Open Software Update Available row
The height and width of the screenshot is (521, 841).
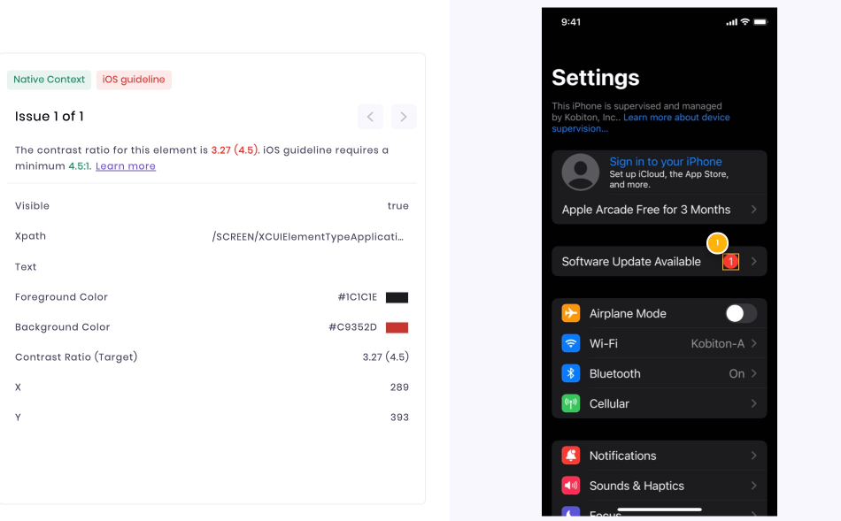[660, 262]
